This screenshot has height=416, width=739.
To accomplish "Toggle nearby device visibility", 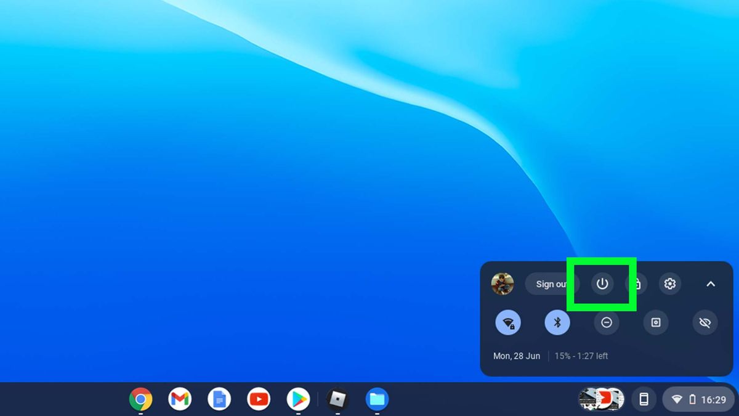I will click(x=705, y=322).
